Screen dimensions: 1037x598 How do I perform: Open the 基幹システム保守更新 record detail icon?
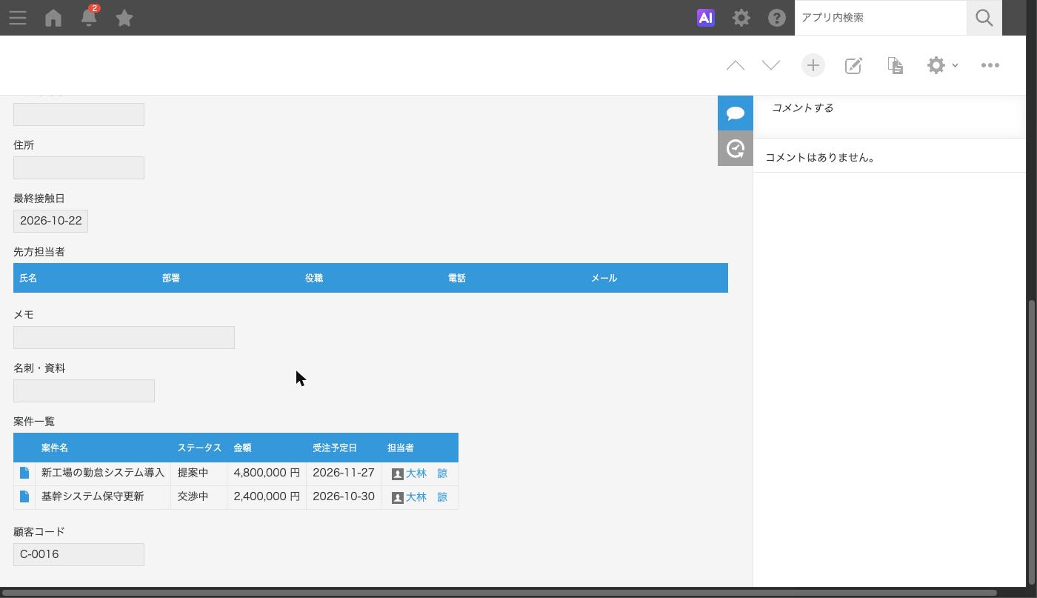(x=24, y=496)
